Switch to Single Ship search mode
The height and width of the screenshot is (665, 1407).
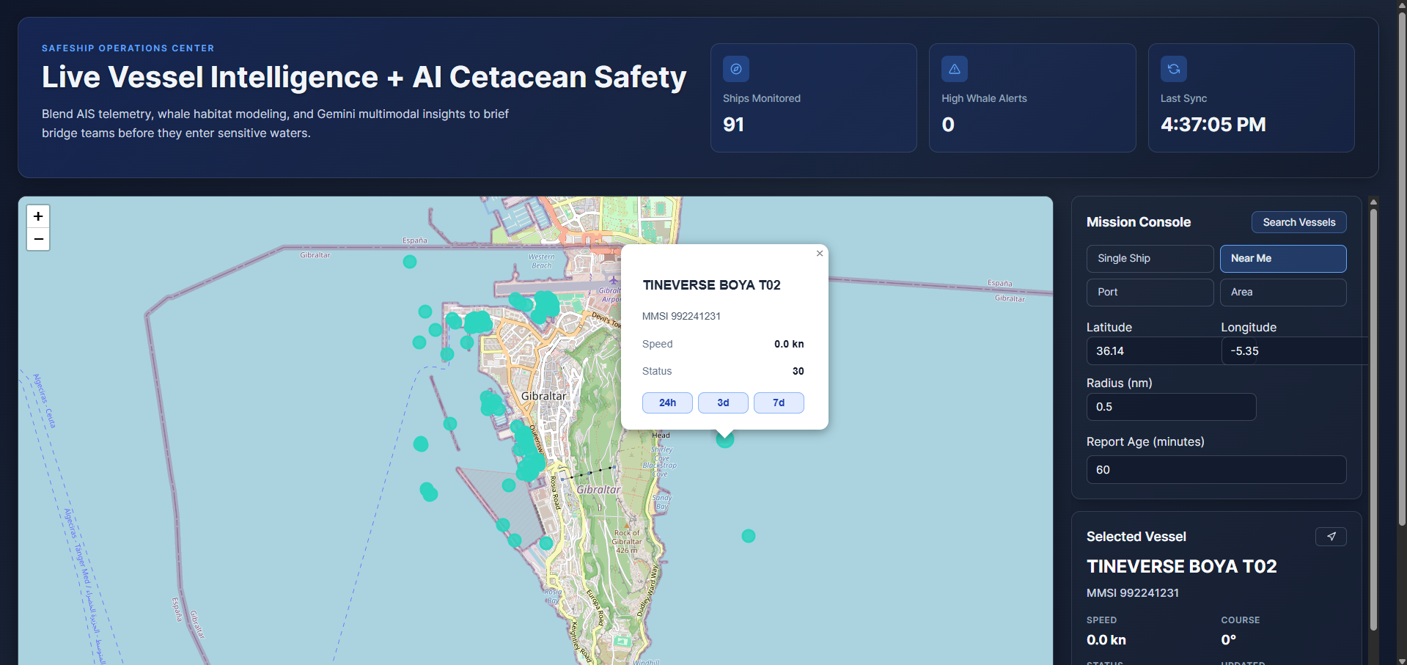pyautogui.click(x=1150, y=259)
